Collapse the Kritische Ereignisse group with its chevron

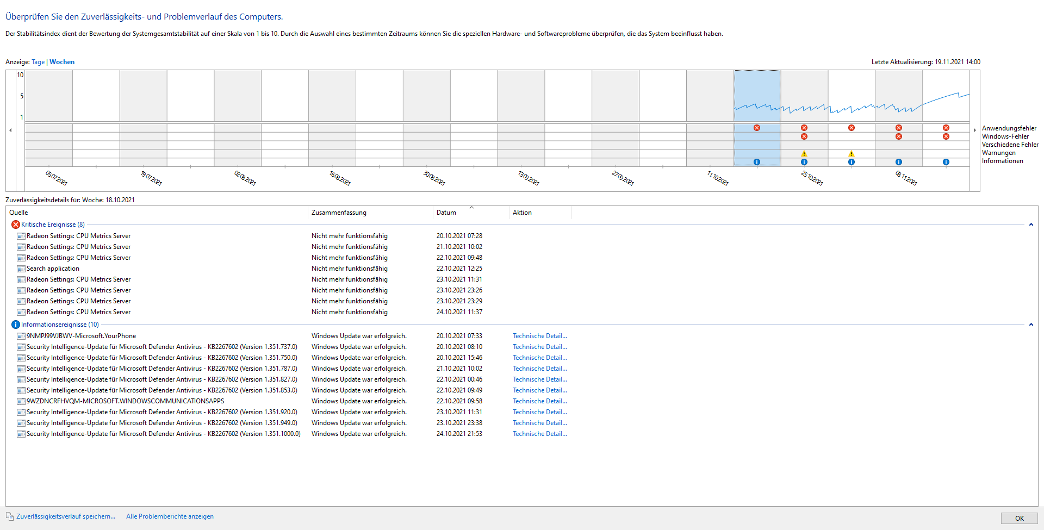tap(1031, 225)
